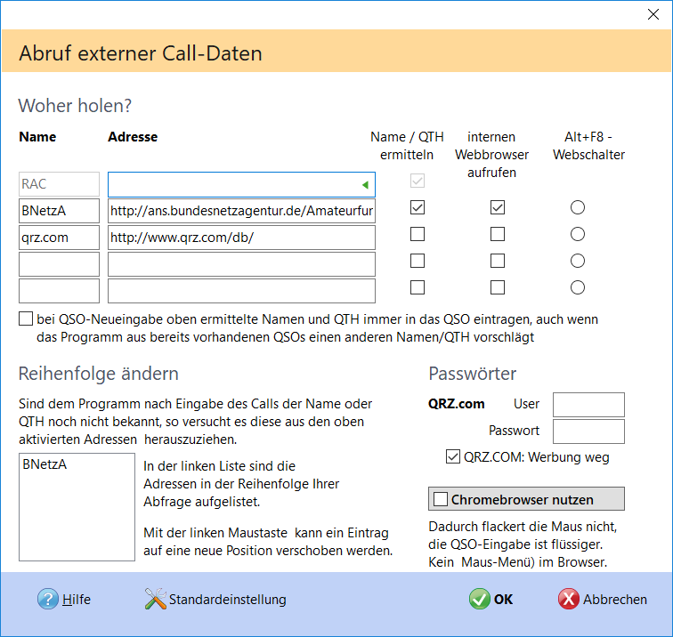Click the blue question mark Hilfe icon

pyautogui.click(x=48, y=599)
